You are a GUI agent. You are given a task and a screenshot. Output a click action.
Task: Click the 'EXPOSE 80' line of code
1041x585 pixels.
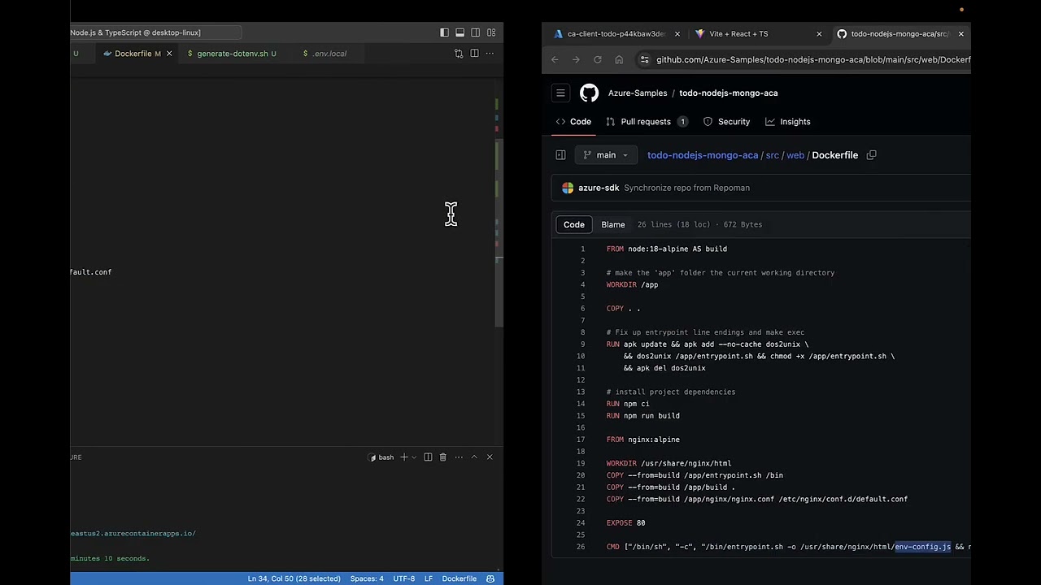coord(625,523)
